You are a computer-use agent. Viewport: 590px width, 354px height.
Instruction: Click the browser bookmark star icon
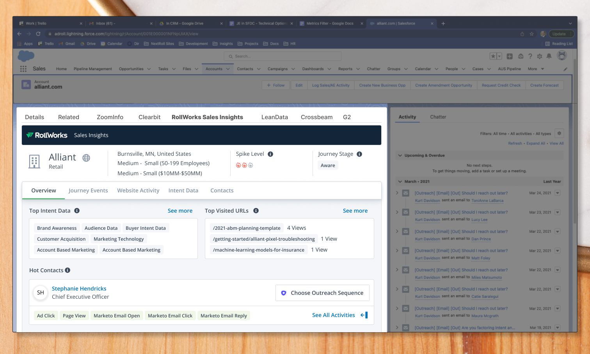click(x=531, y=34)
